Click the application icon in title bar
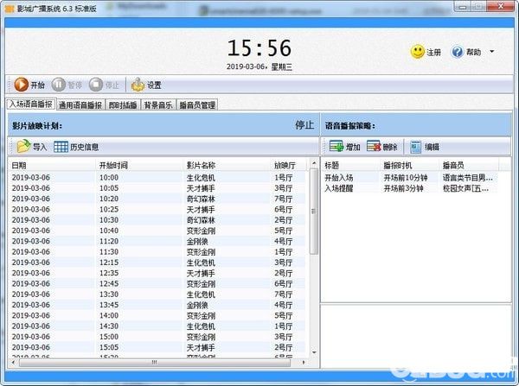Screen dimensions: 519x386 [10, 8]
